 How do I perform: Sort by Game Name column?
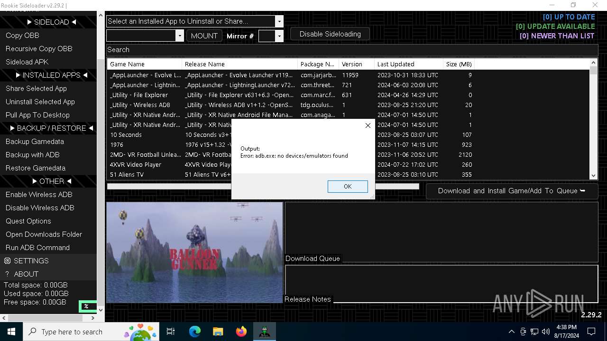tap(145, 64)
